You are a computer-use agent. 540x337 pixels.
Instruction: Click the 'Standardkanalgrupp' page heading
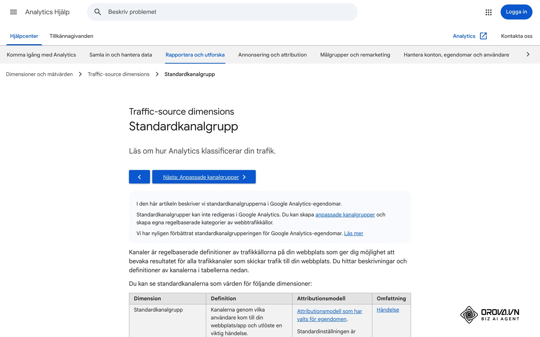184,126
